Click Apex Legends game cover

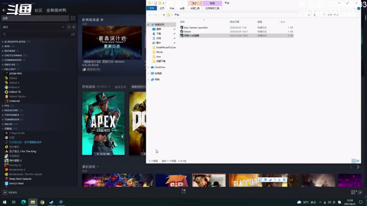[104, 123]
